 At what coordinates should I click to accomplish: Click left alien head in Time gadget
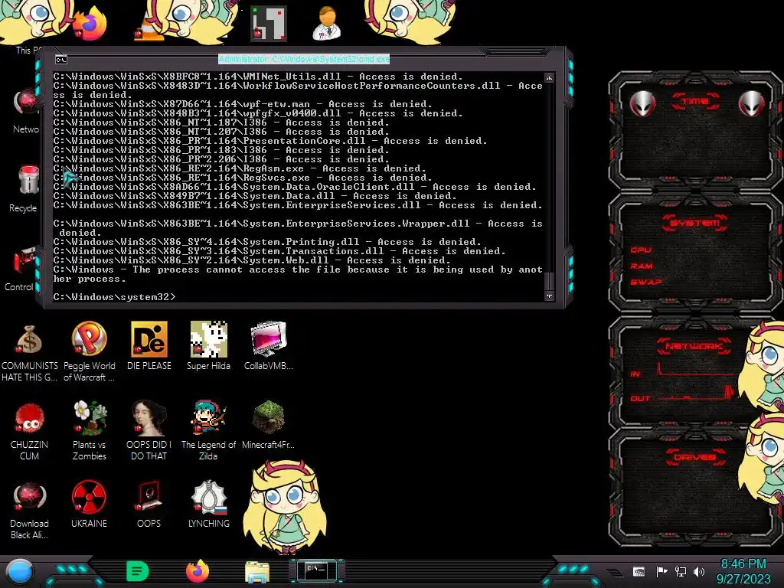coord(642,103)
